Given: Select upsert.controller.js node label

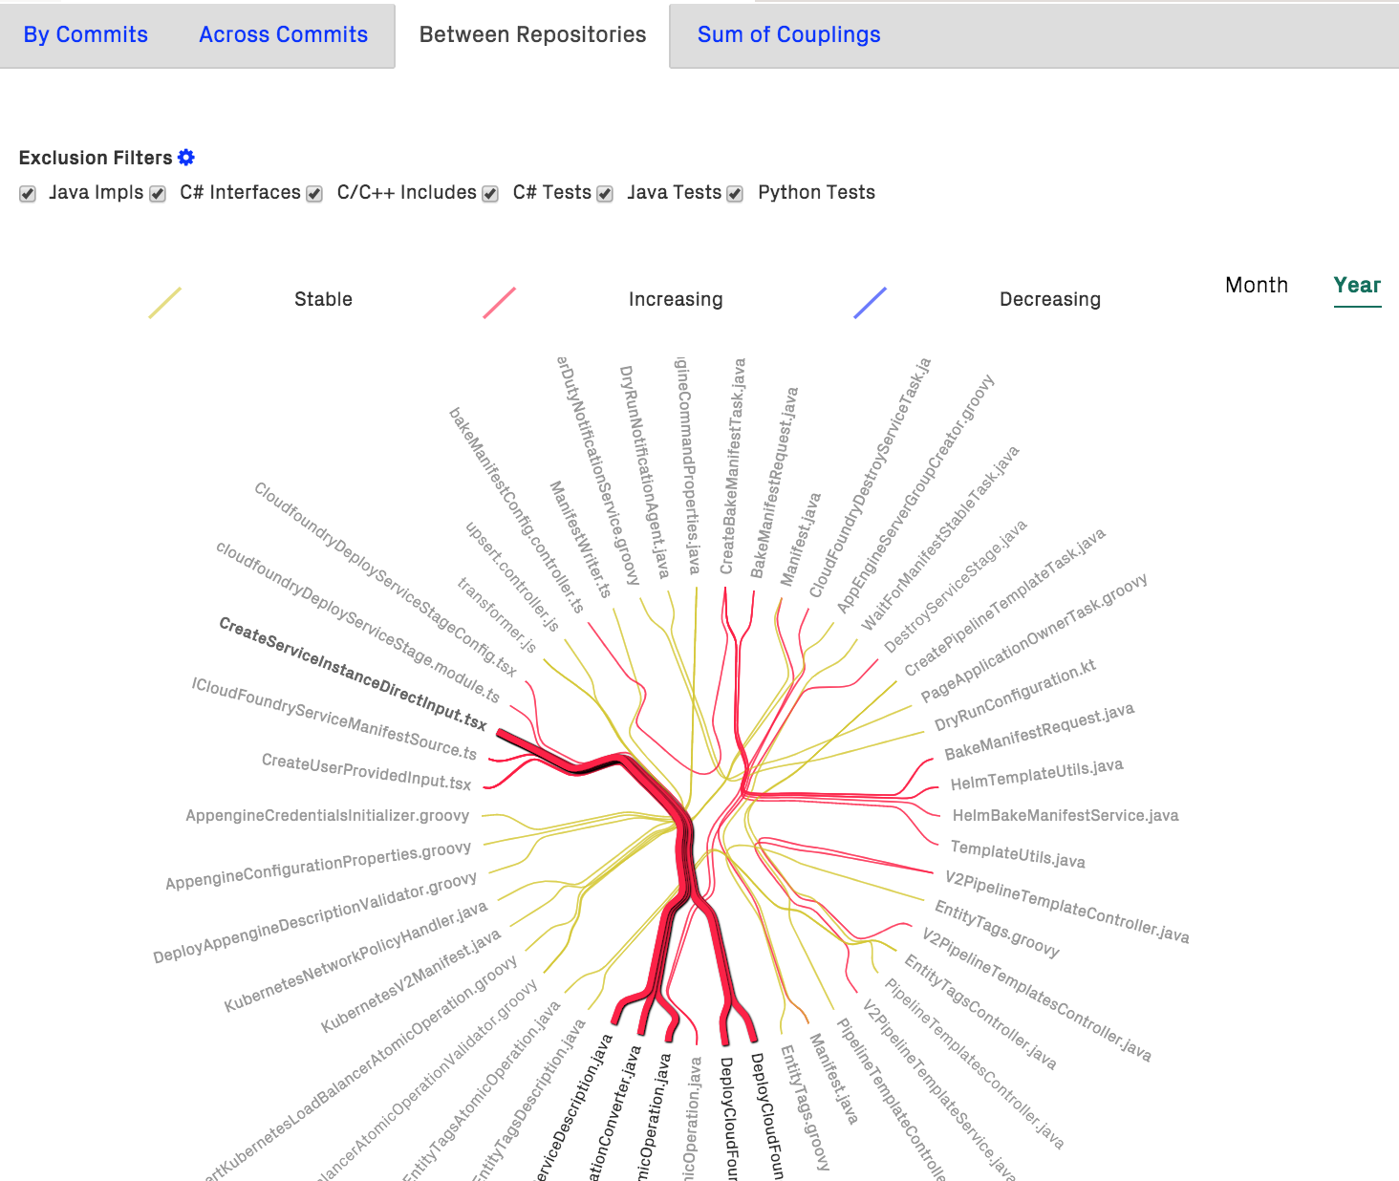Looking at the screenshot, I should tap(512, 576).
